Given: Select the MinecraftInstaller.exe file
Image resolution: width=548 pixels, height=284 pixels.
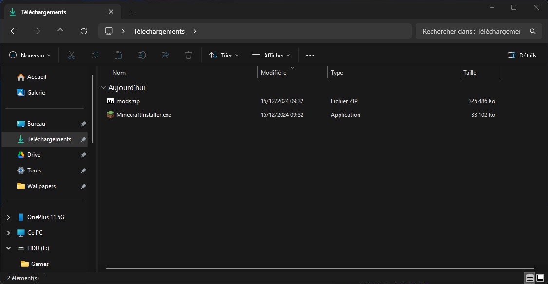Looking at the screenshot, I should (144, 115).
